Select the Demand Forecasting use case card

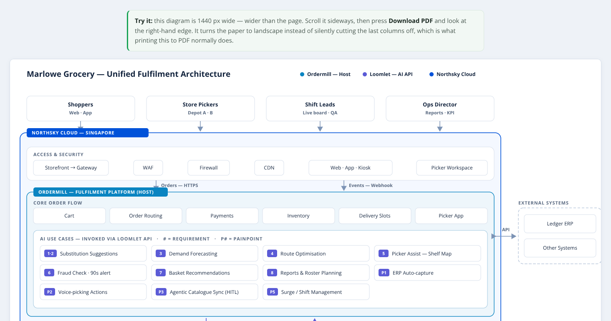[x=205, y=253]
